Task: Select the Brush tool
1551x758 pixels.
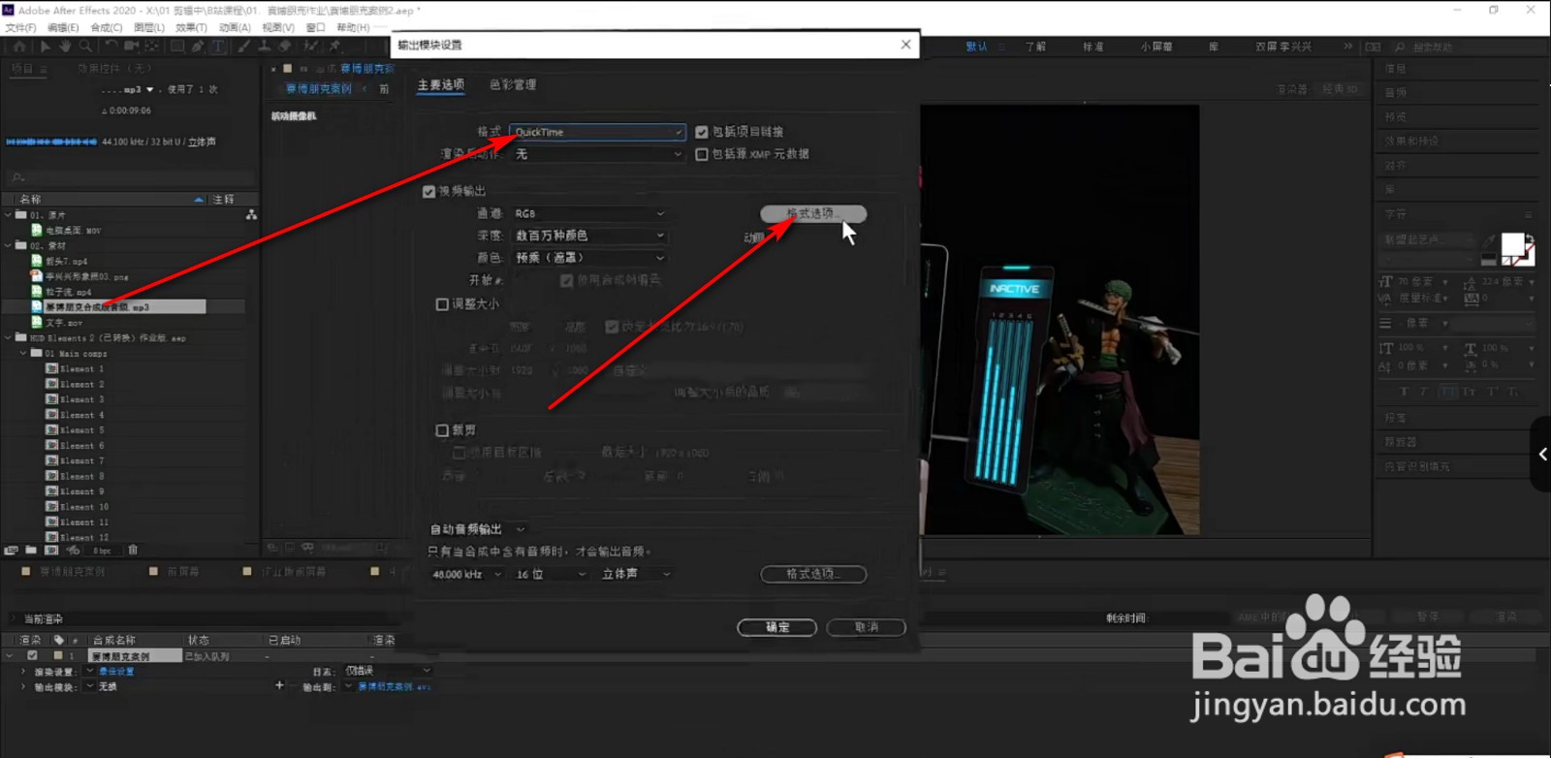Action: [243, 46]
